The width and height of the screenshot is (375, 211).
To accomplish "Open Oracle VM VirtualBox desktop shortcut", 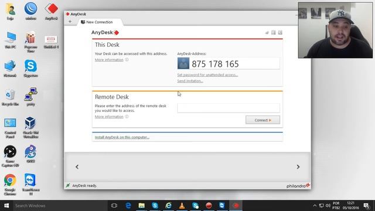I will click(30, 128).
